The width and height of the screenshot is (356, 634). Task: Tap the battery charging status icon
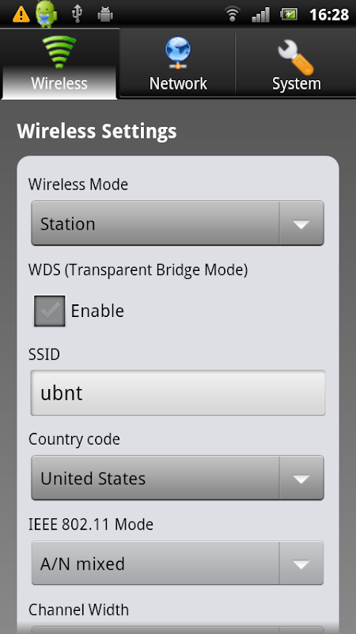click(x=289, y=14)
